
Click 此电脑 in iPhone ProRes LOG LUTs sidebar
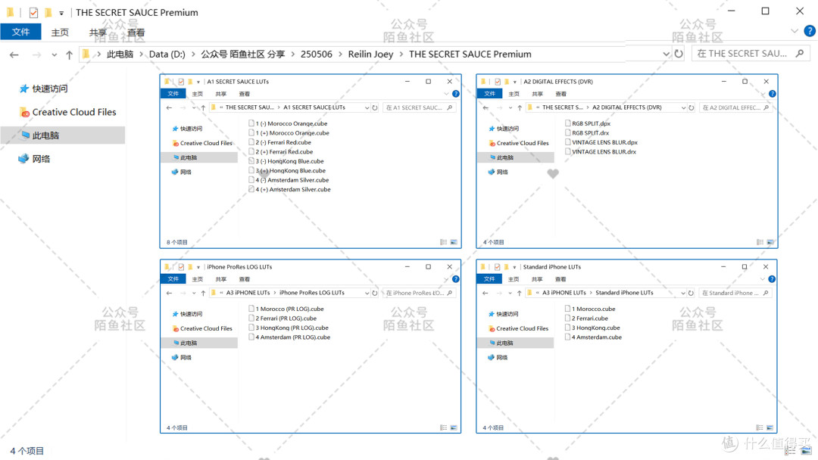click(x=200, y=343)
